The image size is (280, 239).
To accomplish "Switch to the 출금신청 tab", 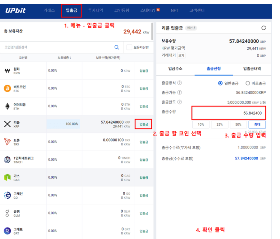I will click(x=214, y=69).
